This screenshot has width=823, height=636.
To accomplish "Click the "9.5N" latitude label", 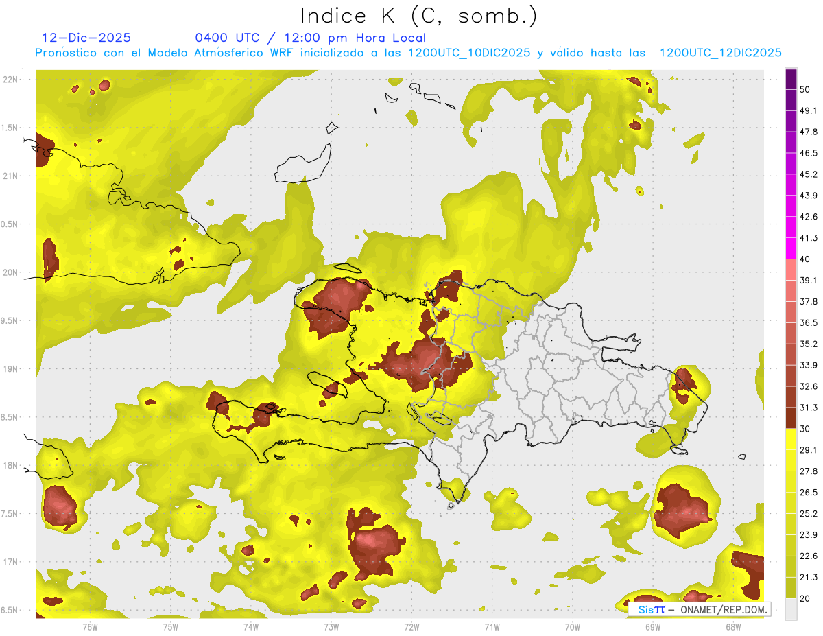I will click(11, 321).
